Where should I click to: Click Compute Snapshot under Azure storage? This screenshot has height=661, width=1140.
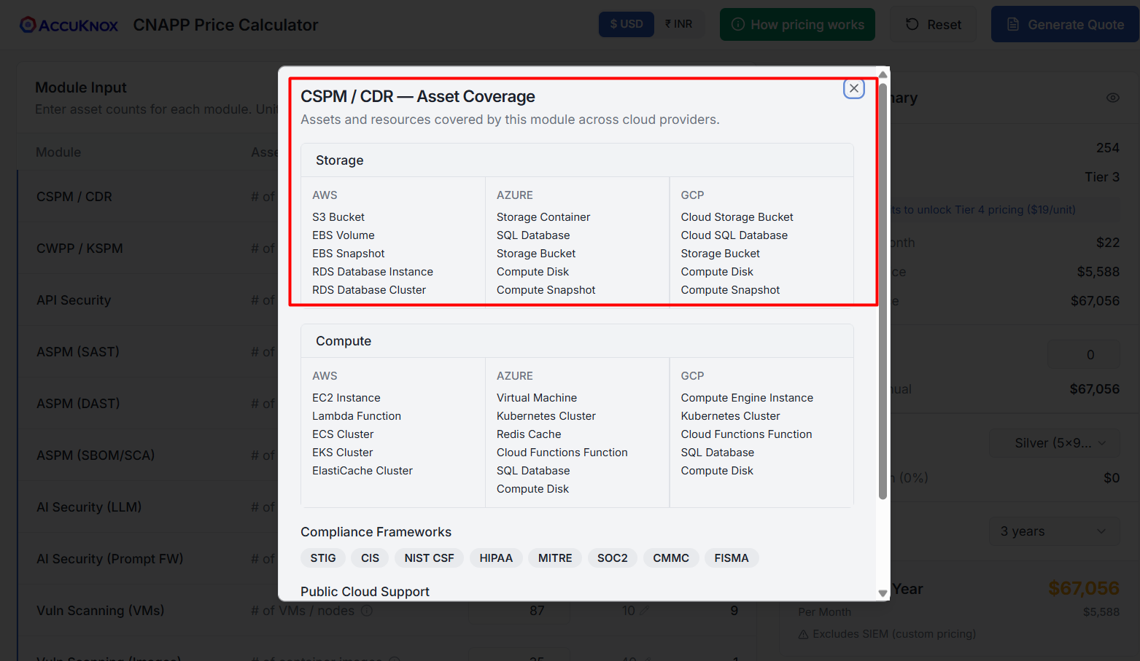(x=546, y=290)
